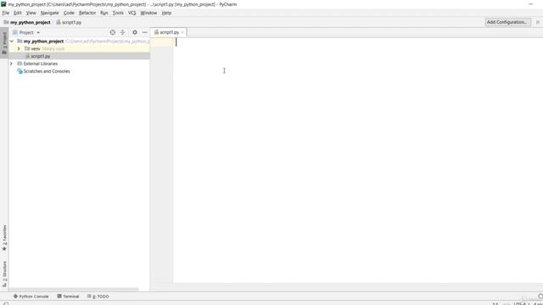This screenshot has height=305, width=543.
Task: Expand the venv folder
Action: click(x=19, y=49)
